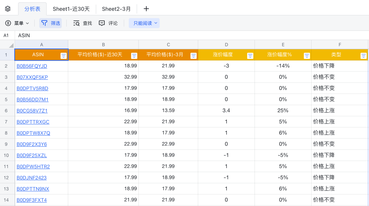Open filter icon on ASIN header
Screen dimensions: 369x206
64,56
